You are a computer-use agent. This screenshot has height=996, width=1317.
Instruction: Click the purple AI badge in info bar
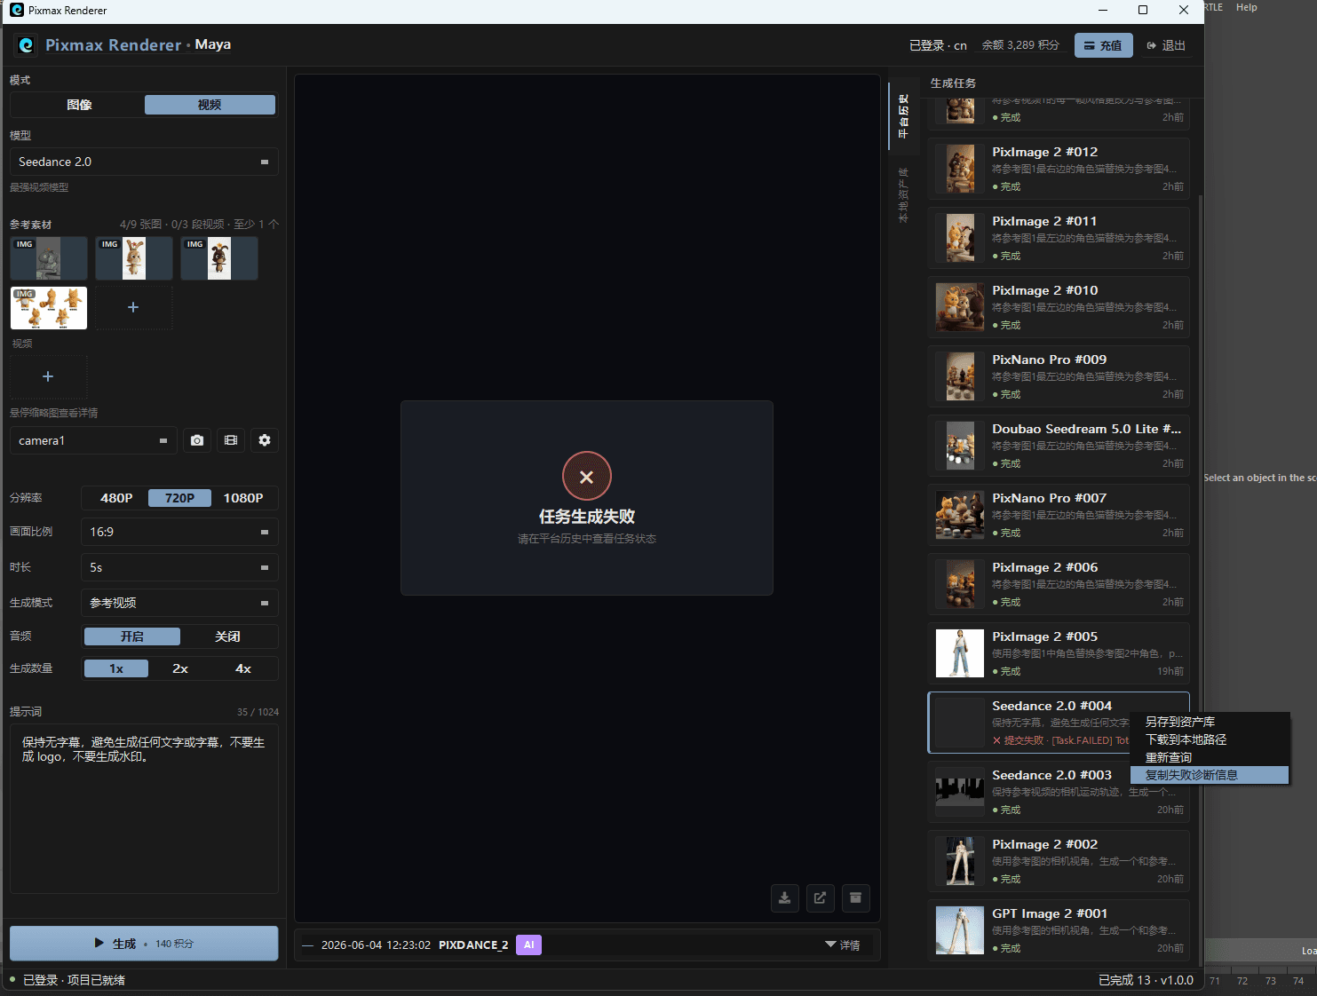[529, 945]
